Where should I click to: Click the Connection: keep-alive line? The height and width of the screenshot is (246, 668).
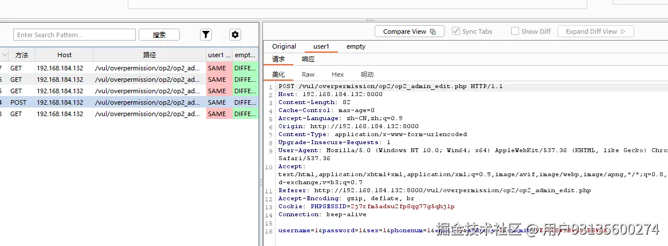[x=323, y=215]
